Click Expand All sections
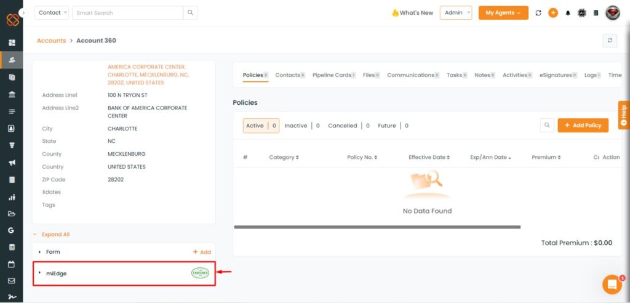This screenshot has height=303, width=630. (55, 234)
